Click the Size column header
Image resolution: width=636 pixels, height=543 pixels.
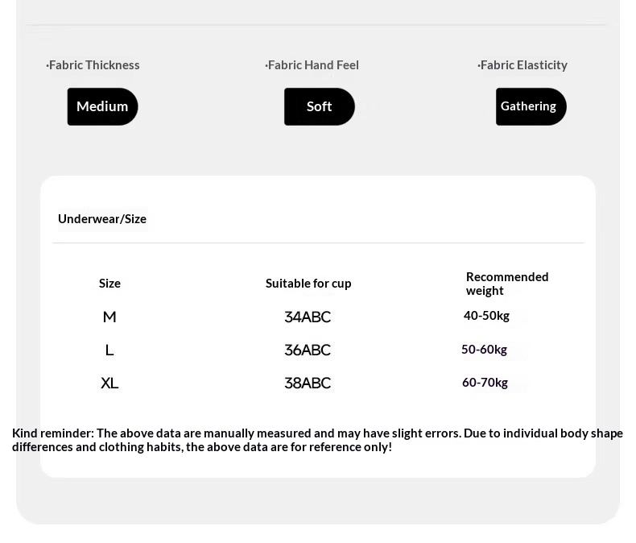pyautogui.click(x=109, y=284)
